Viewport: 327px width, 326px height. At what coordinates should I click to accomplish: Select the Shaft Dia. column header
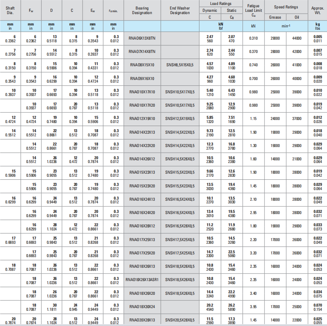point(10,10)
